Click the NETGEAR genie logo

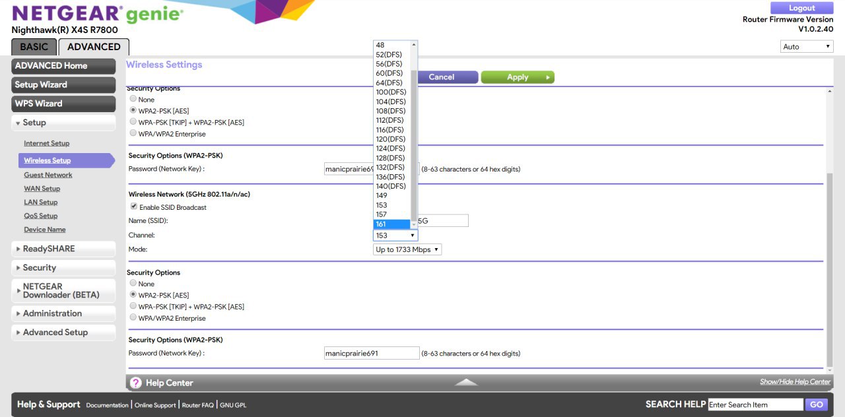98,14
